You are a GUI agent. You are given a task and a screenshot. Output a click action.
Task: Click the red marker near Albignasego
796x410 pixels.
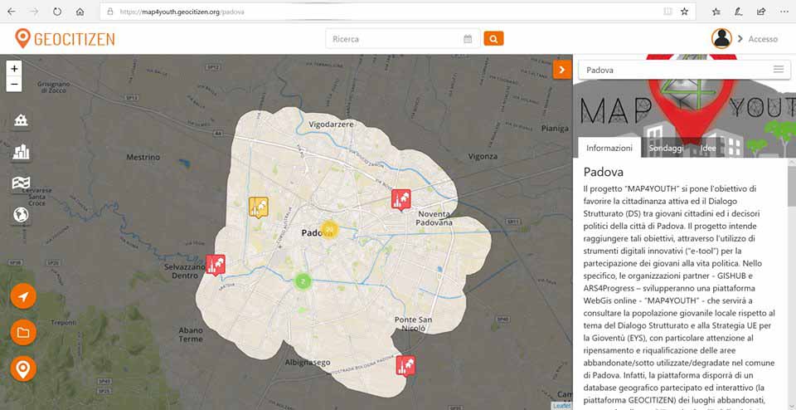(405, 365)
